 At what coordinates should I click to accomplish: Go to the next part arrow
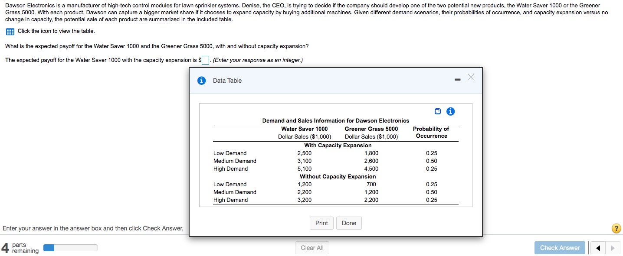pos(612,248)
